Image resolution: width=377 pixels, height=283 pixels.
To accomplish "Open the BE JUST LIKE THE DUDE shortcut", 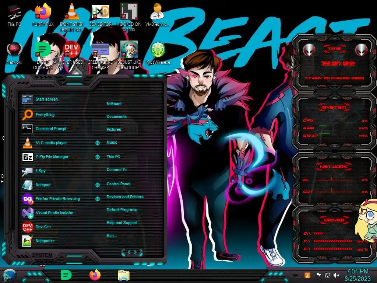I will pyautogui.click(x=129, y=56).
